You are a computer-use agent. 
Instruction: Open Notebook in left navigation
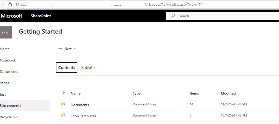coord(8,60)
